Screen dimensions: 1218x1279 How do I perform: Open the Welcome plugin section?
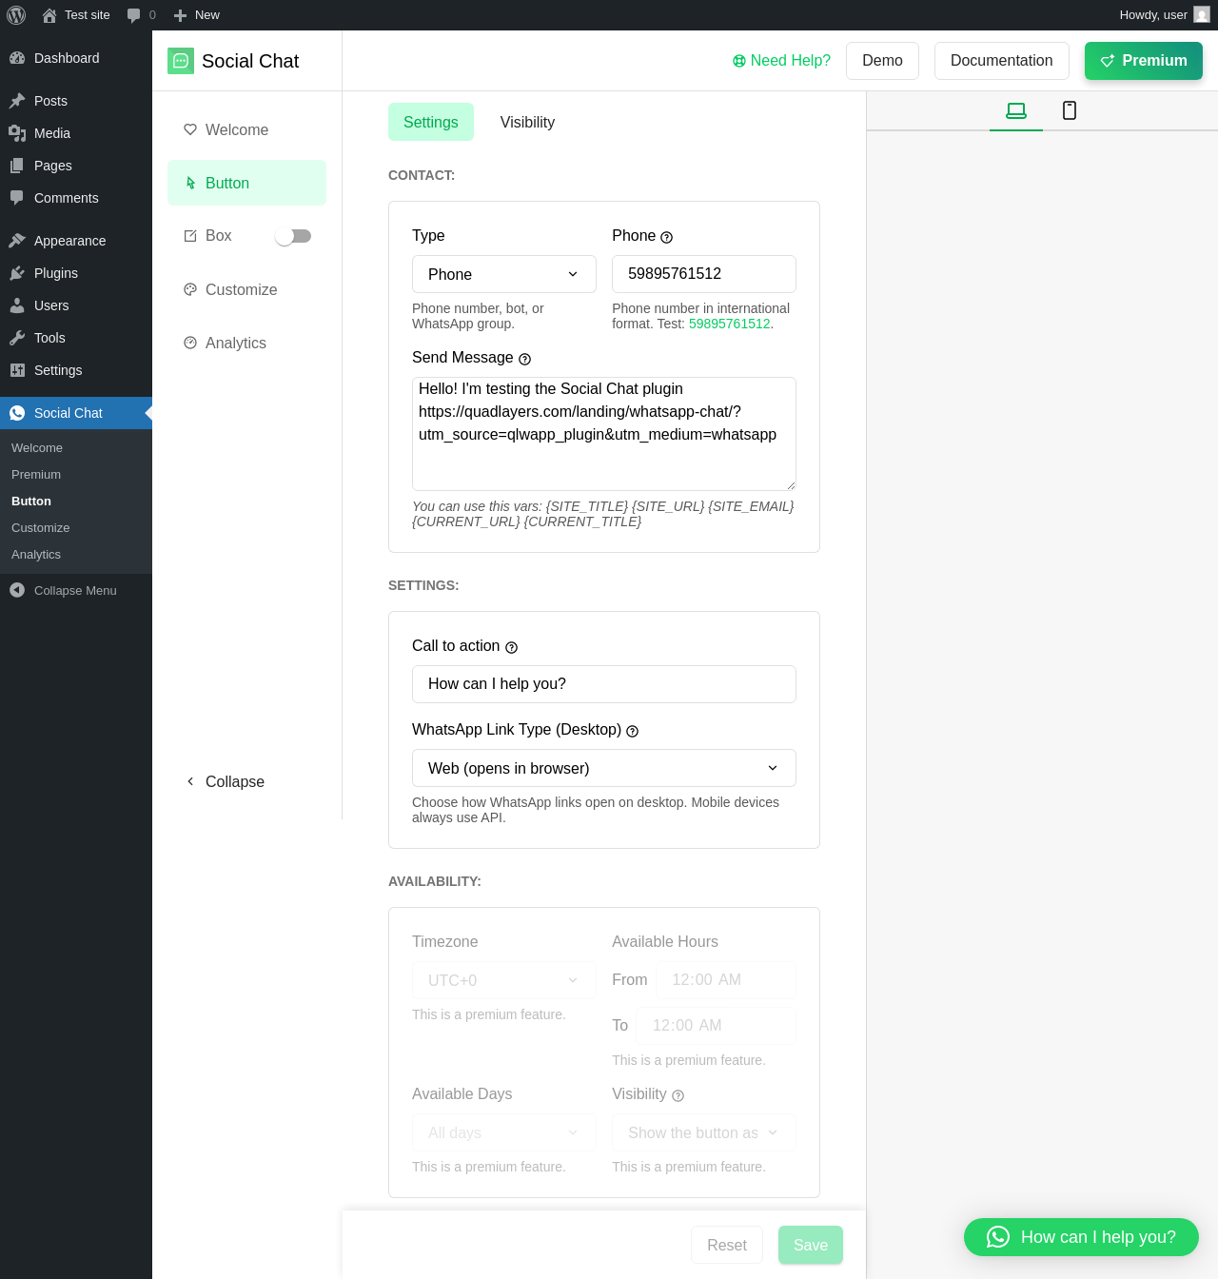point(246,129)
